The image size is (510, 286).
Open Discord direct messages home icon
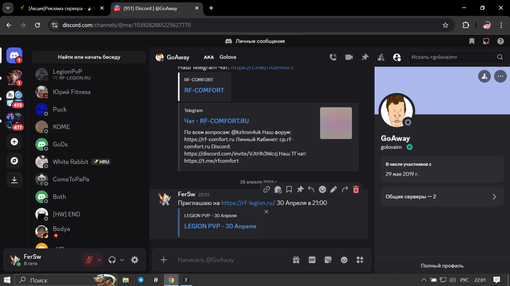[14, 55]
